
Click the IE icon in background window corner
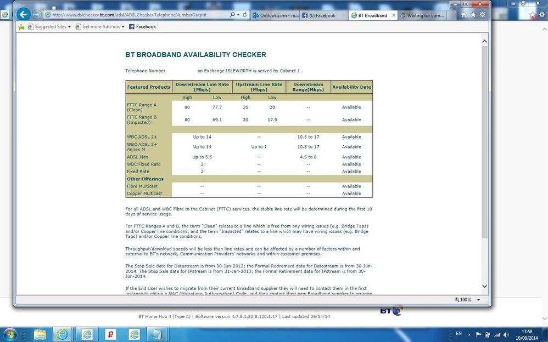point(5,14)
